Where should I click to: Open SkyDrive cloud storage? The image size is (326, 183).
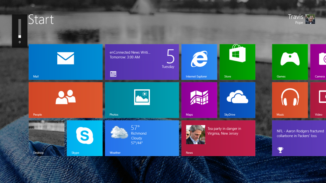click(237, 100)
